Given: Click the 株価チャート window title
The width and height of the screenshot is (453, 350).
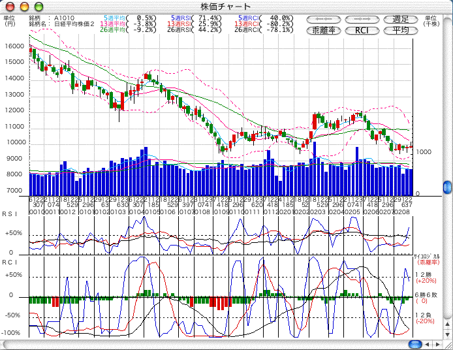Looking at the screenshot, I should [x=226, y=7].
